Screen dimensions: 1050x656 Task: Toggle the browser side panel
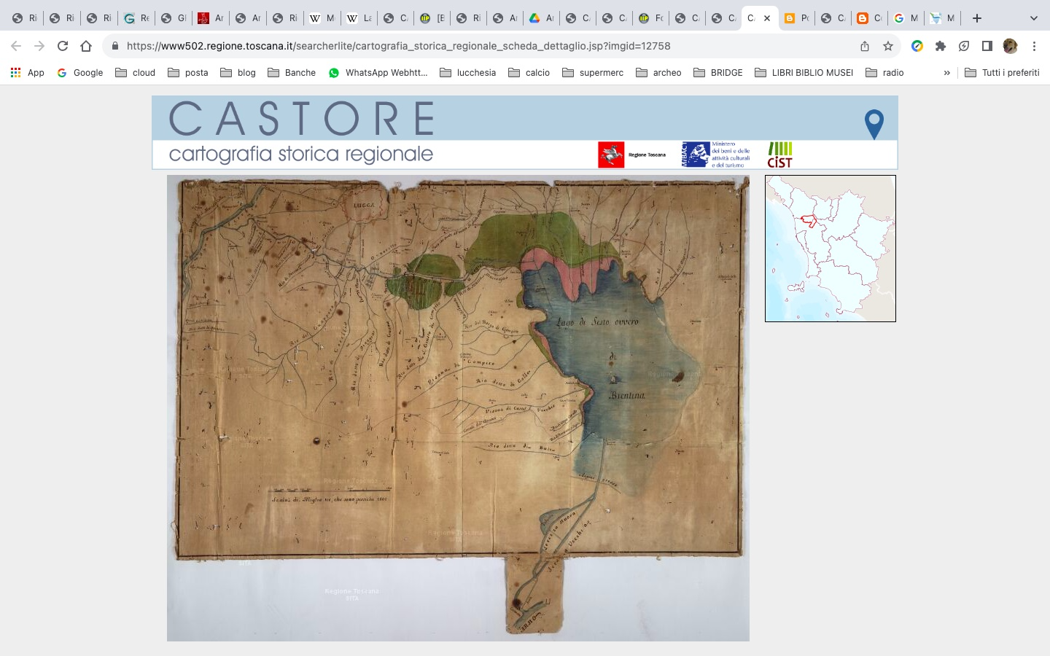(x=987, y=46)
